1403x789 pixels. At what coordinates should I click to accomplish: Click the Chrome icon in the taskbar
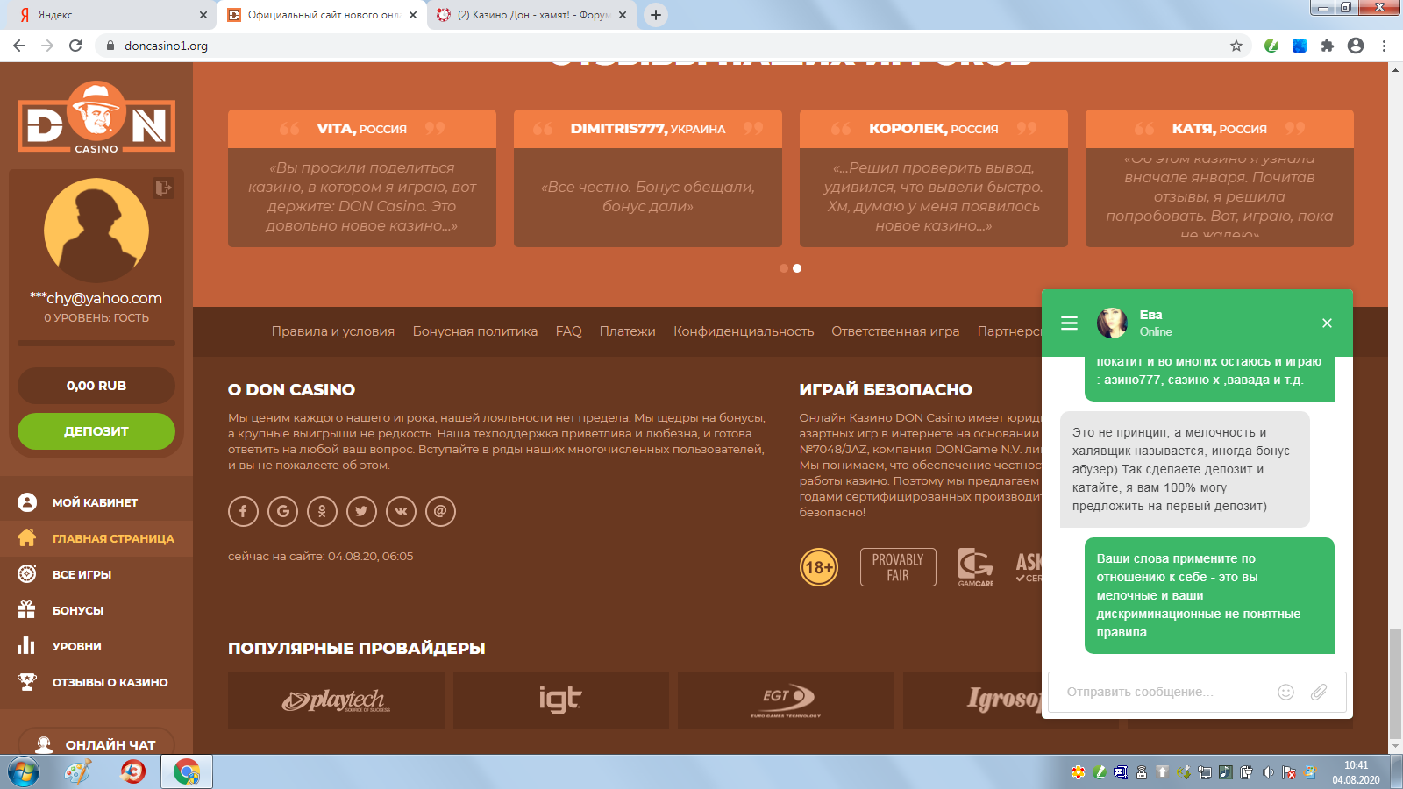[187, 772]
